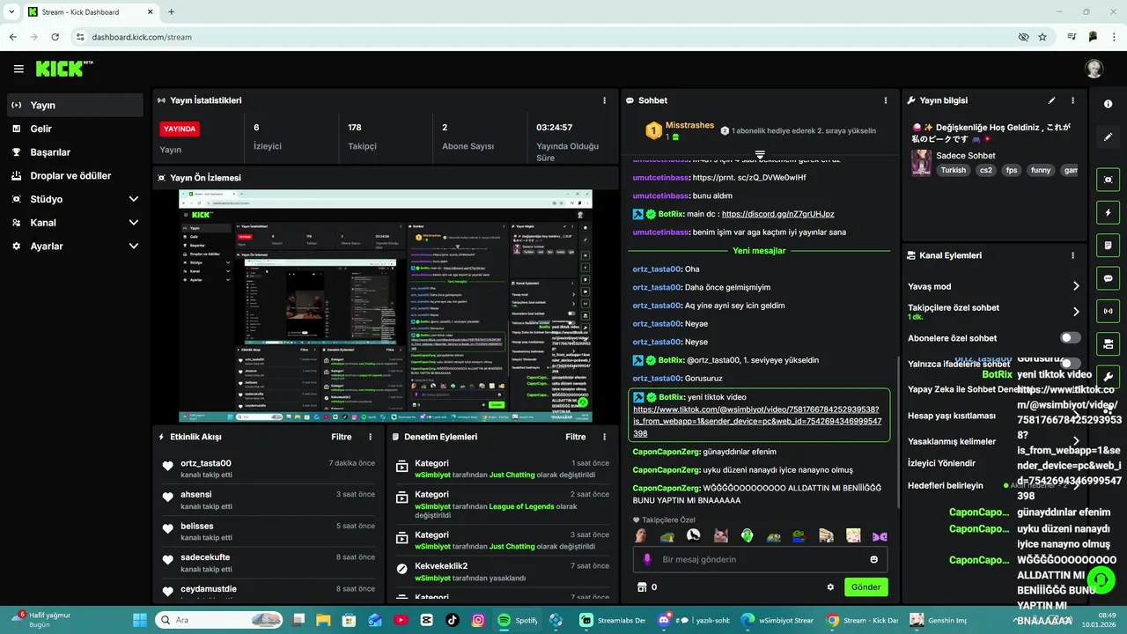Click the chat bubble icon in right sidebar
This screenshot has height=634, width=1127.
pos(1108,278)
